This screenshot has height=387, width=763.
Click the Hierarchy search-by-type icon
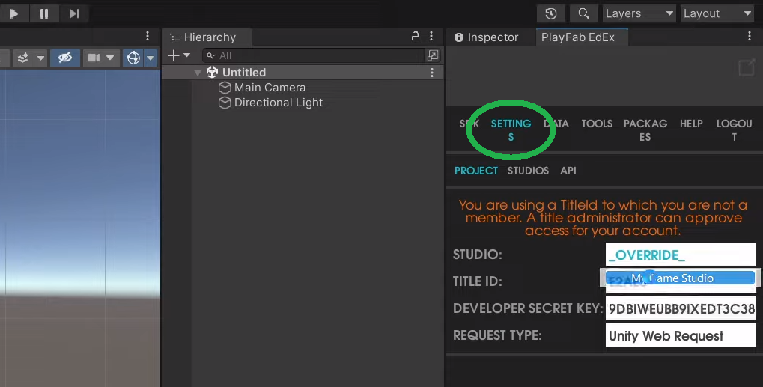(x=433, y=55)
